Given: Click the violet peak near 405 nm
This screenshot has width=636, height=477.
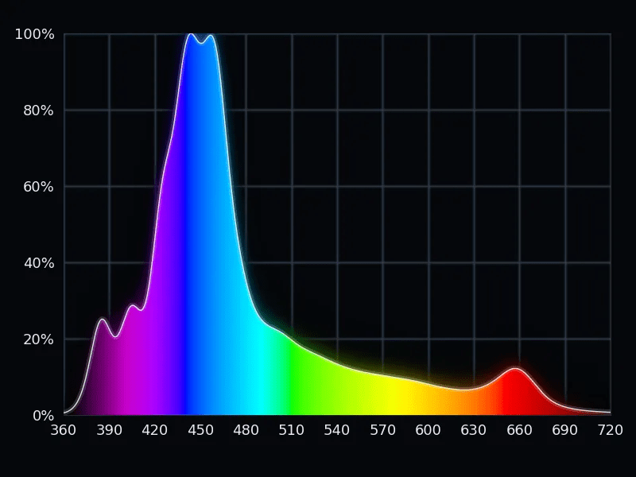Looking at the screenshot, I should point(133,305).
